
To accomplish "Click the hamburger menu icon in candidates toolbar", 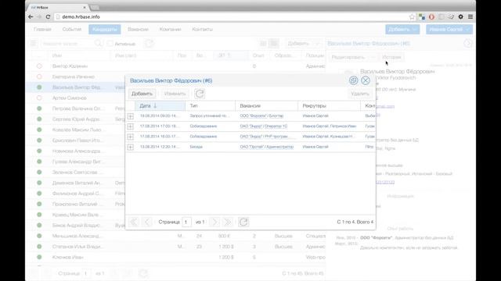I will tap(33, 44).
